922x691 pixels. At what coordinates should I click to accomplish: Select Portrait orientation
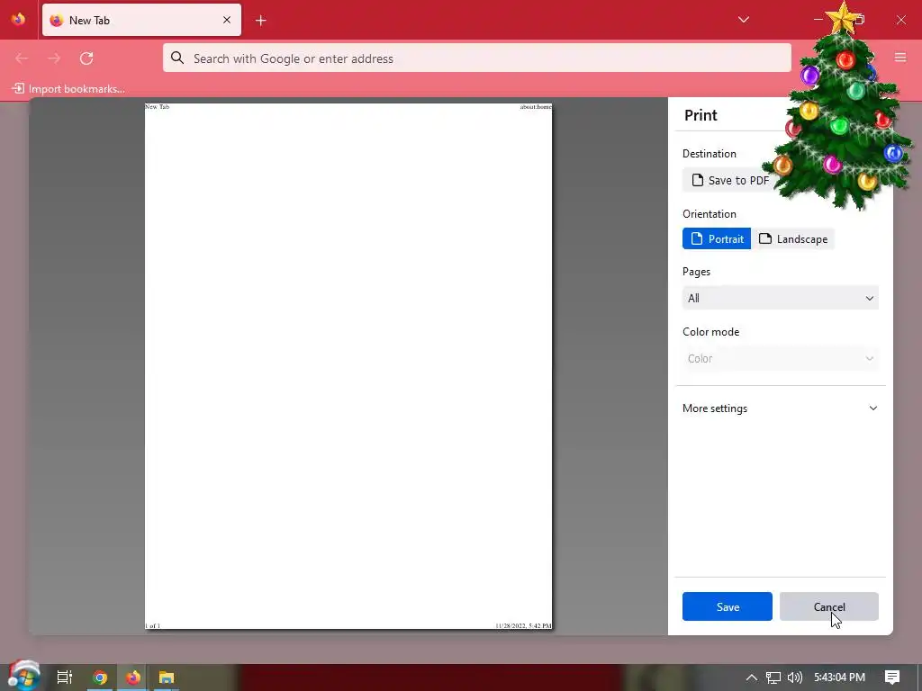pos(717,239)
